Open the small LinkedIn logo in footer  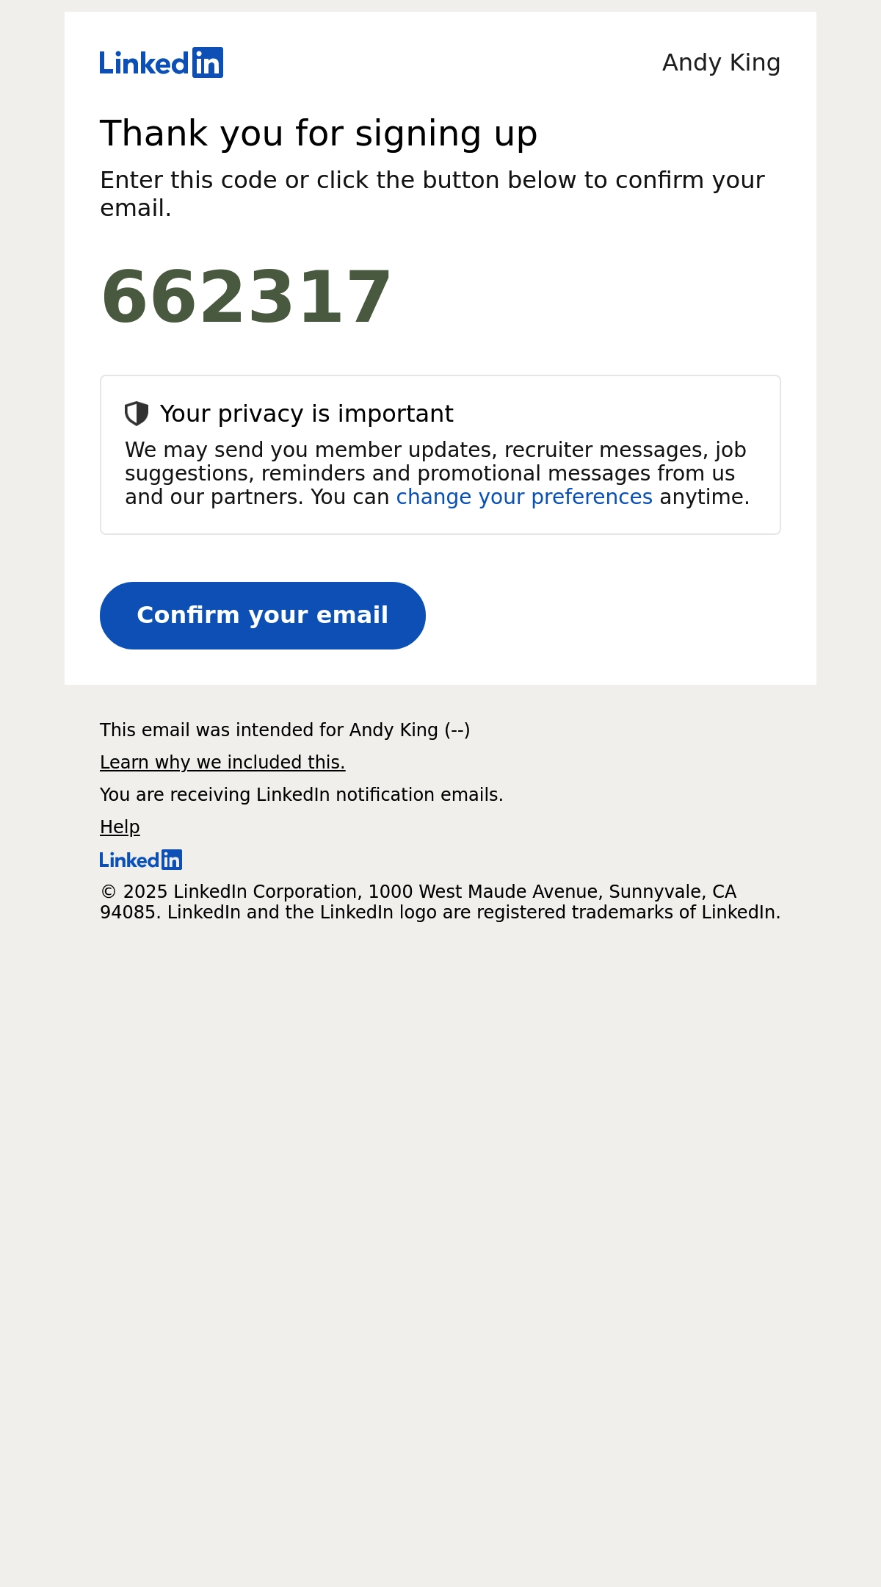pos(141,860)
